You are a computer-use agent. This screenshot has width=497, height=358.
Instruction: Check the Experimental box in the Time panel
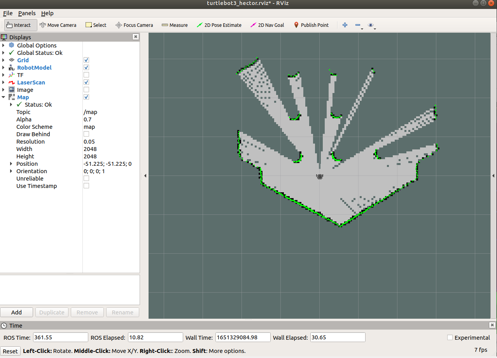point(450,337)
